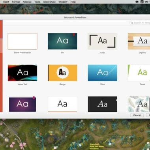Open the Arrange menu

coord(27,2)
